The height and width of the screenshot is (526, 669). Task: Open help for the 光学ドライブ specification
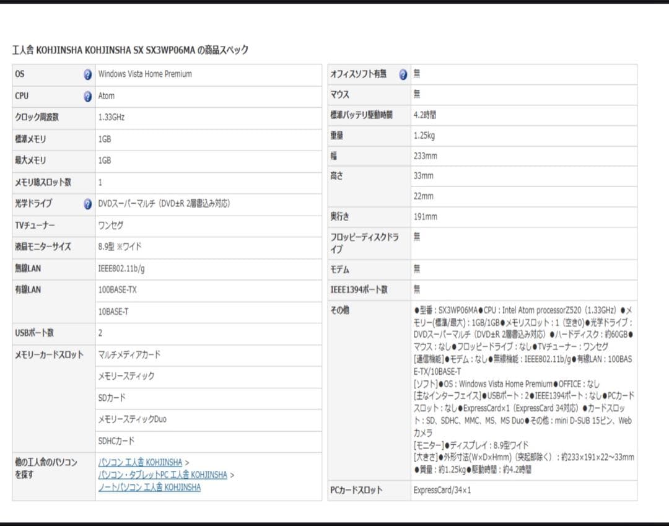87,203
